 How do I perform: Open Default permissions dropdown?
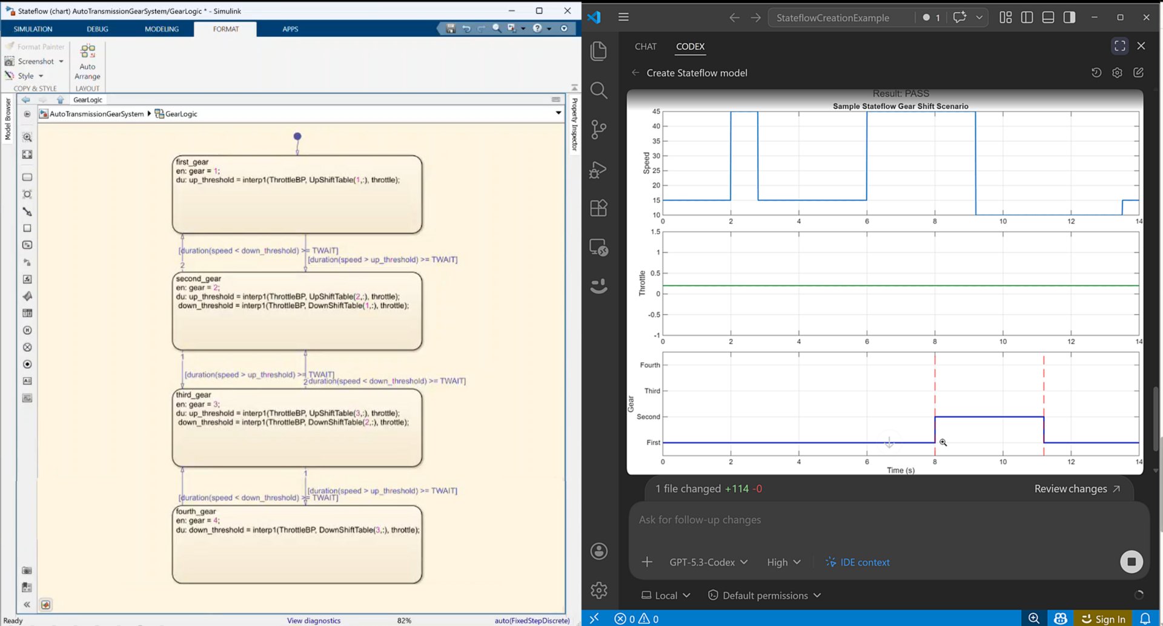tap(764, 595)
